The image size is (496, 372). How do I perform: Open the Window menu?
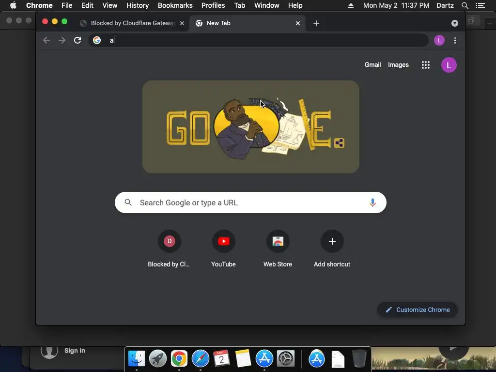coord(267,5)
